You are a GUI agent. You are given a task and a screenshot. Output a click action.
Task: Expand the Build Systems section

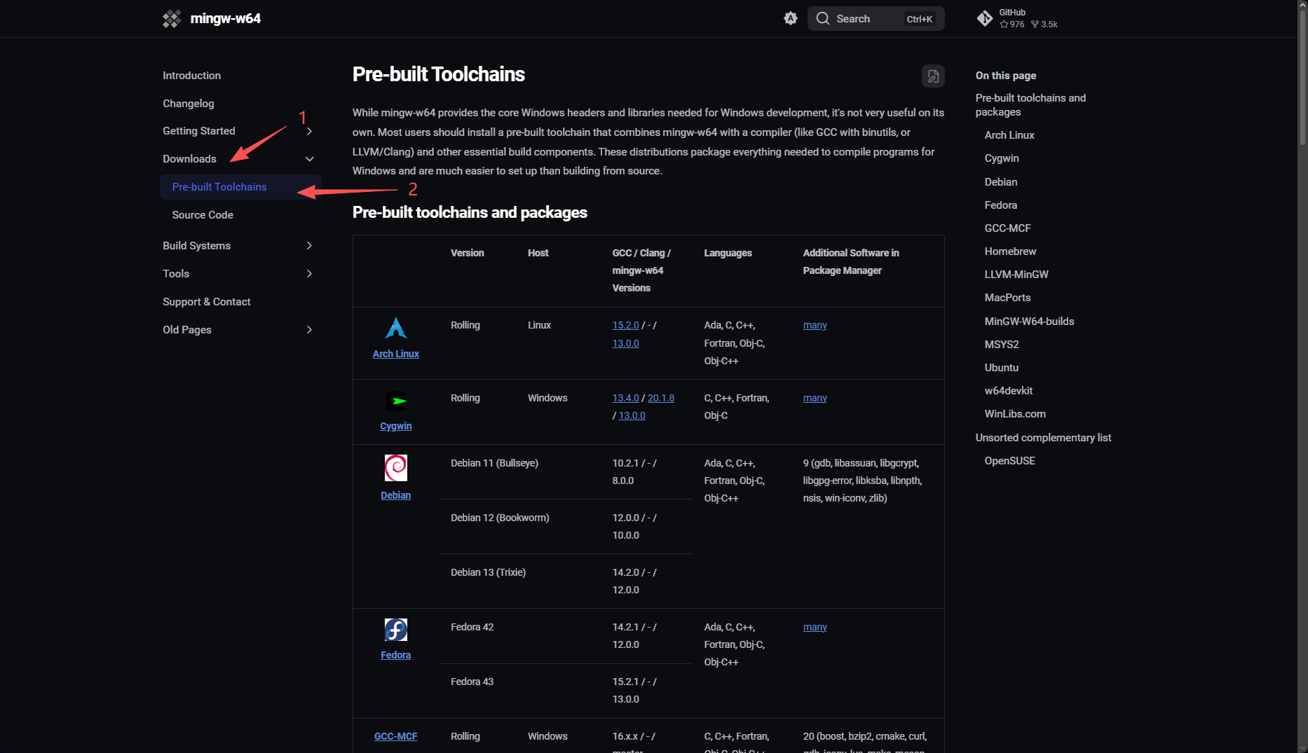click(x=309, y=246)
